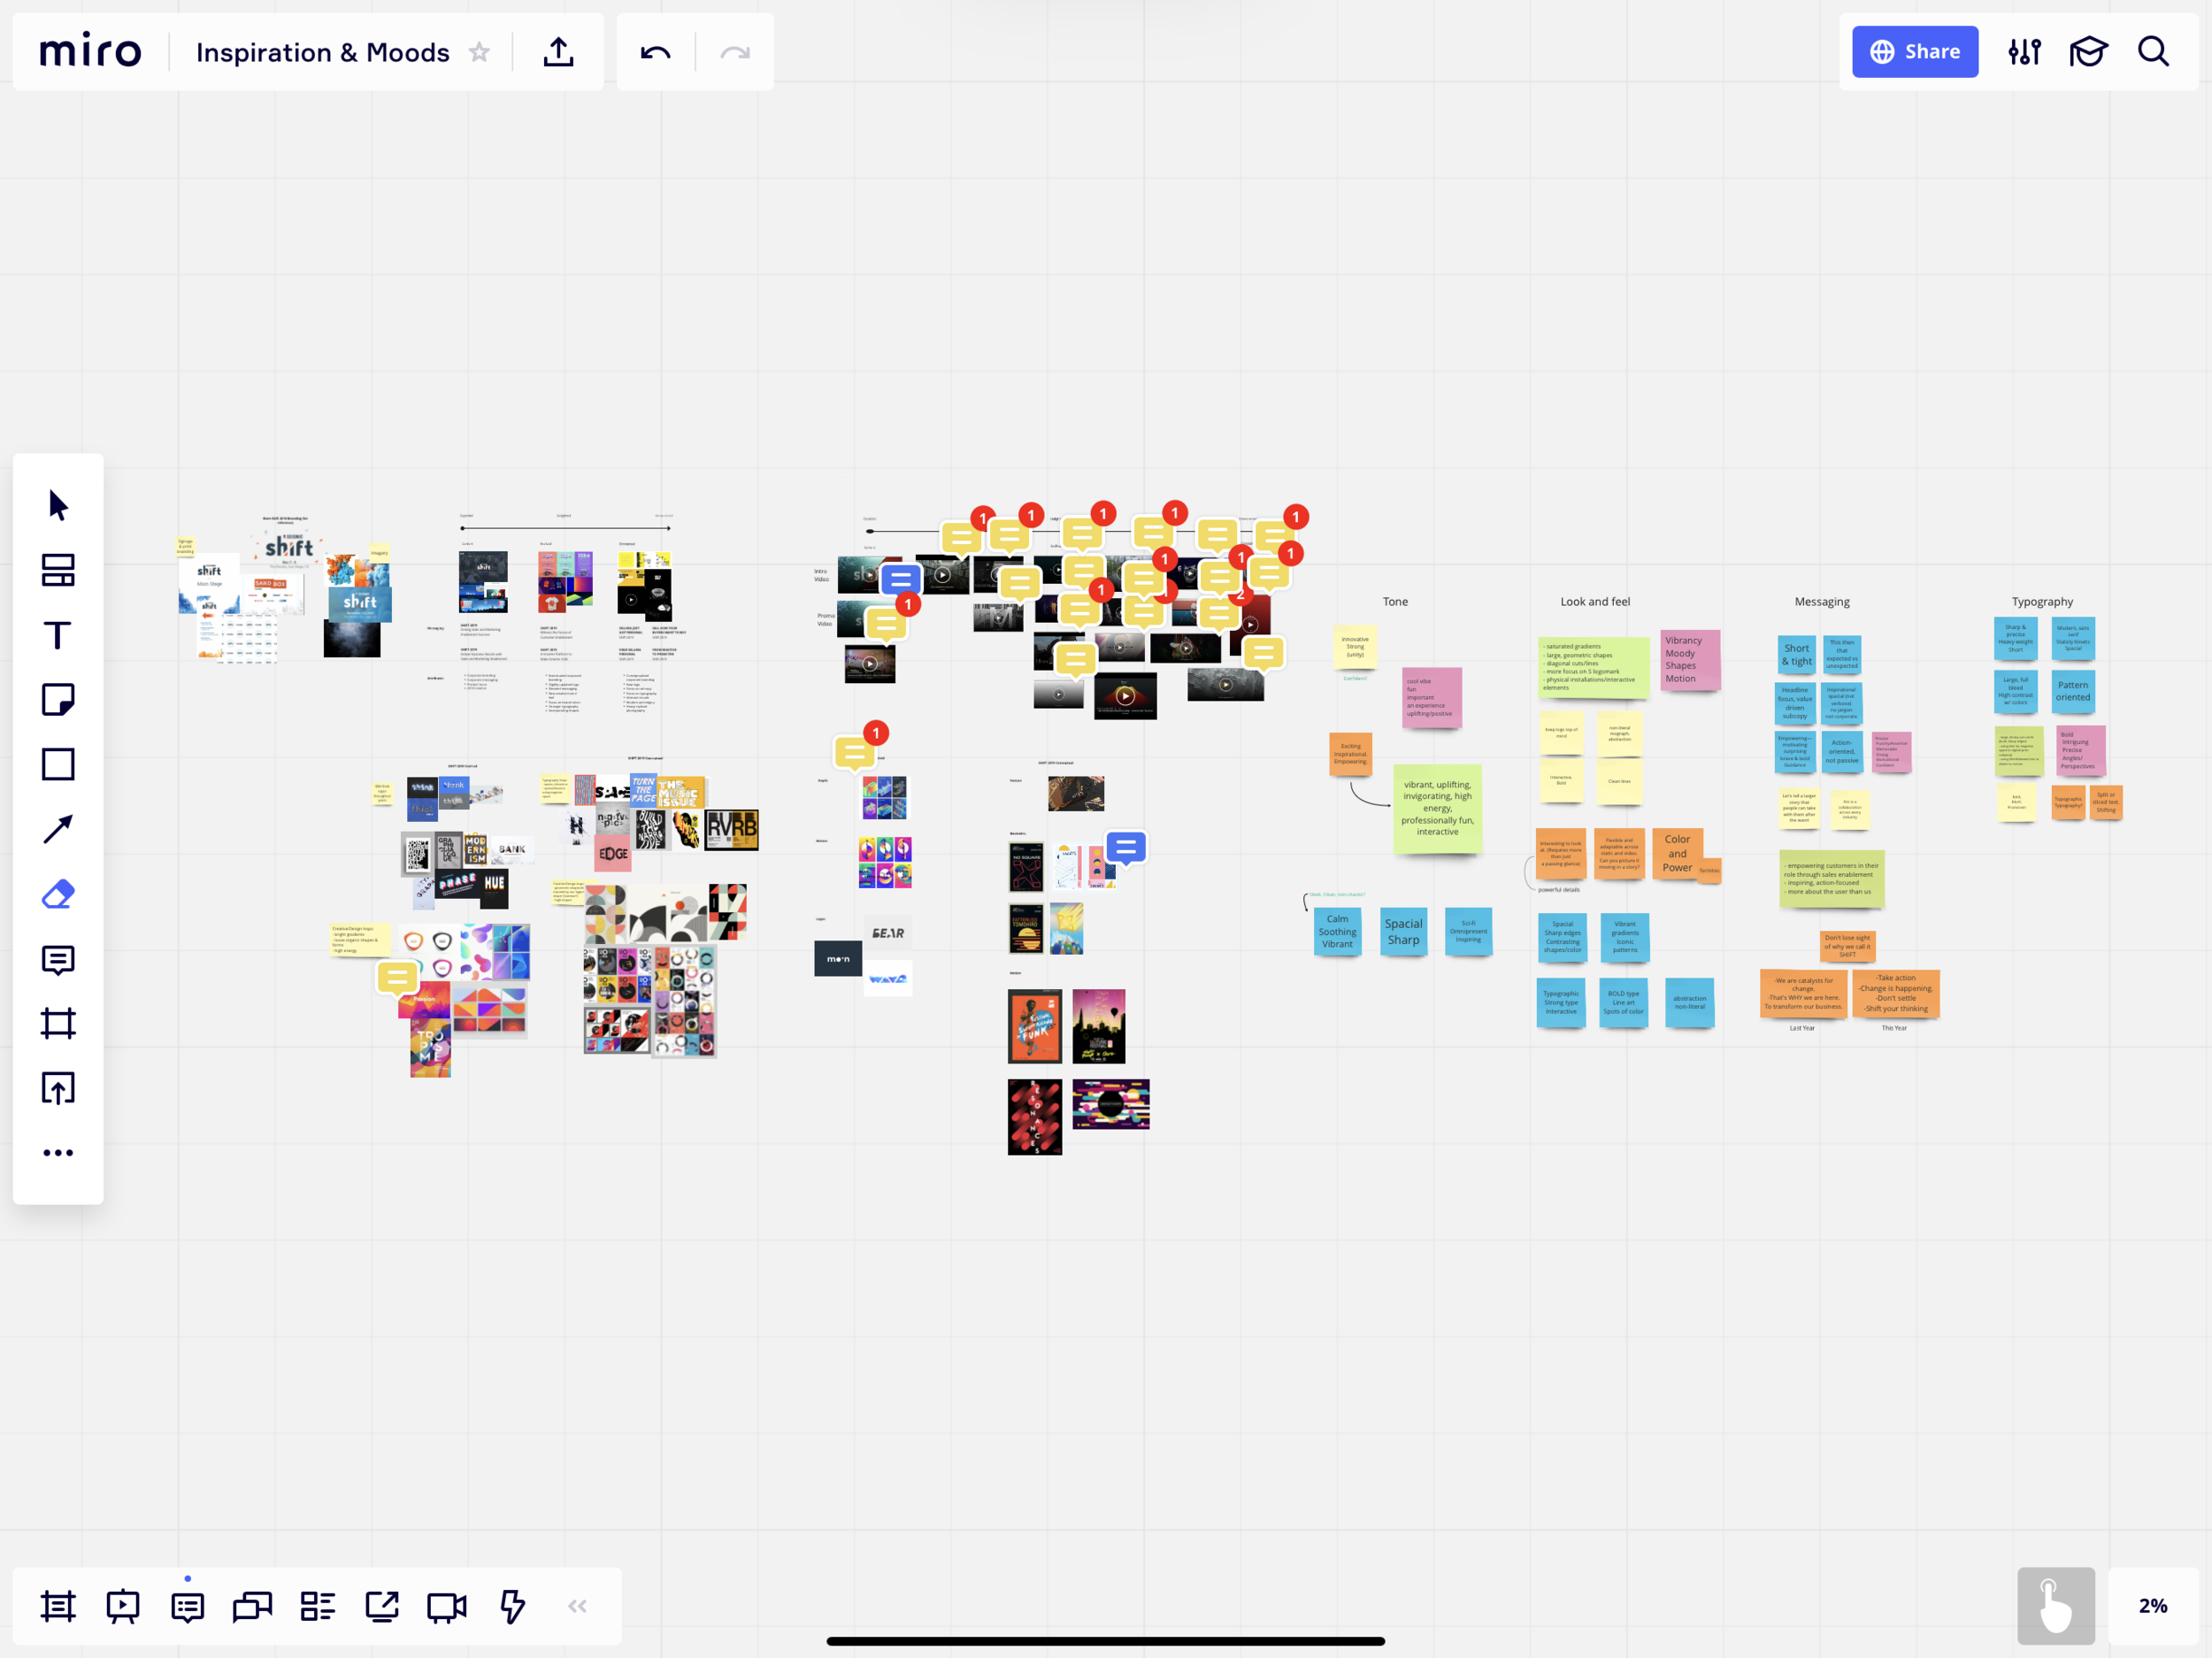Open the templates tool in sidebar

pos(58,570)
